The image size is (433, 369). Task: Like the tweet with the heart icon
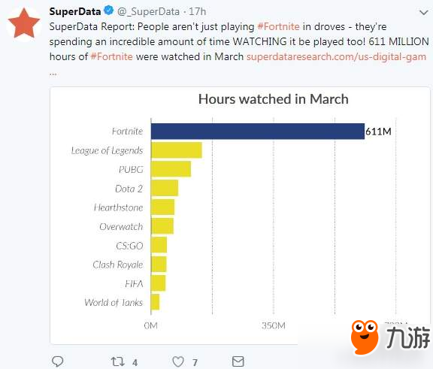point(178,361)
